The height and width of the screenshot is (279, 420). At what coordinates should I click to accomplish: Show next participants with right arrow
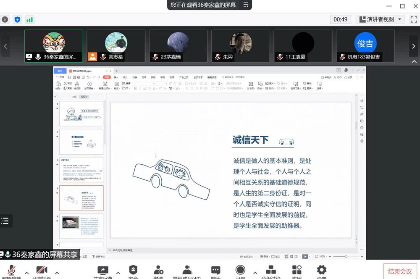[414, 46]
